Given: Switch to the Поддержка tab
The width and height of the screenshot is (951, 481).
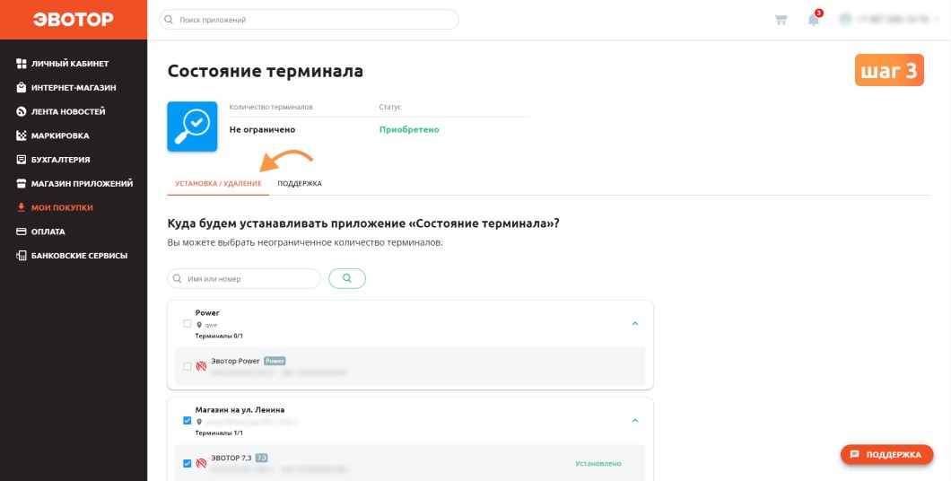Looking at the screenshot, I should pyautogui.click(x=300, y=183).
